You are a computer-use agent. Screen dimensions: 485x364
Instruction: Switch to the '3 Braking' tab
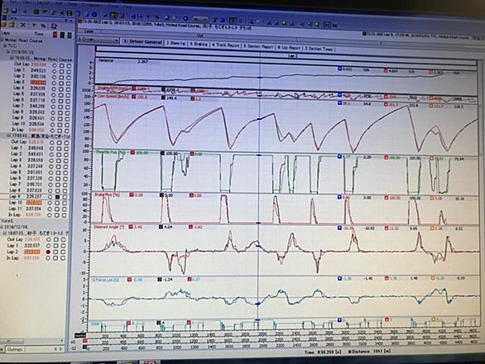(199, 45)
